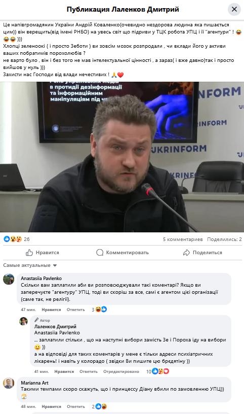The height and width of the screenshot is (414, 244).
Task: Open Anastasiia Pavlenko's profile avatar
Action: click(9, 279)
